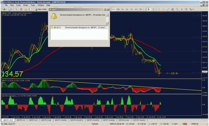
Task: Switch to the GBPJPY,H1 chart tab
Action: 21,120
